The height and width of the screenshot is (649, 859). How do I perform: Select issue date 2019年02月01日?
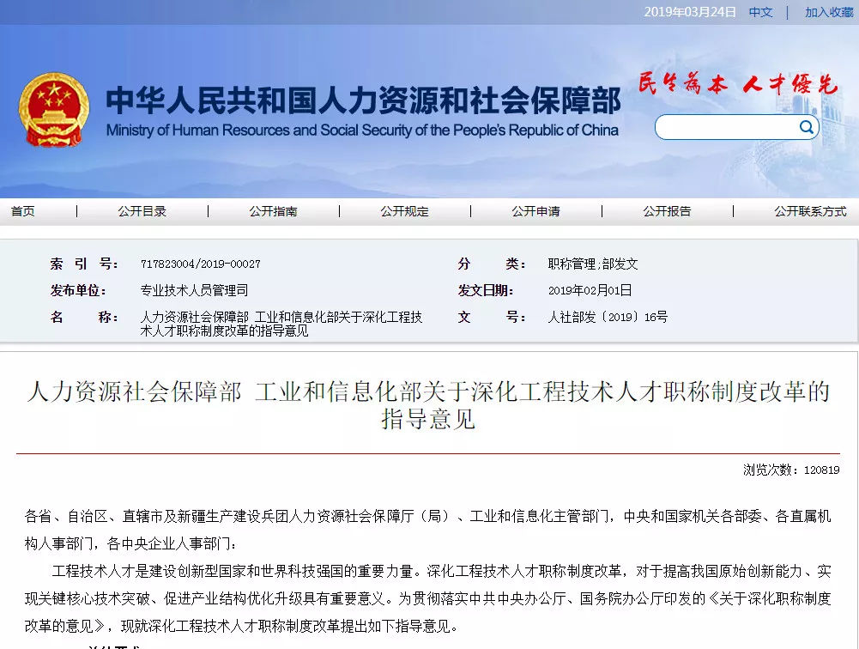(590, 290)
